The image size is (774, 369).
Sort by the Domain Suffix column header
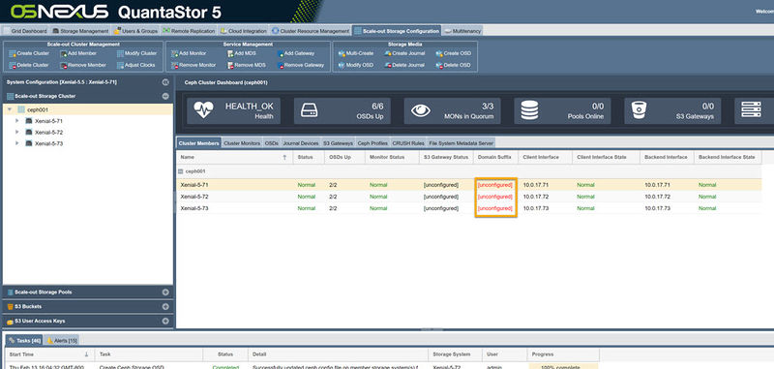pos(495,157)
